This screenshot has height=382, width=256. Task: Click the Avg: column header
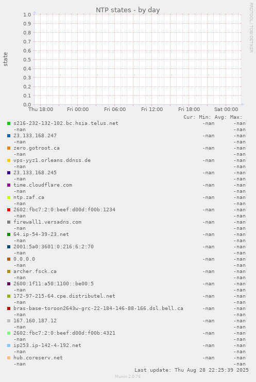[220, 117]
